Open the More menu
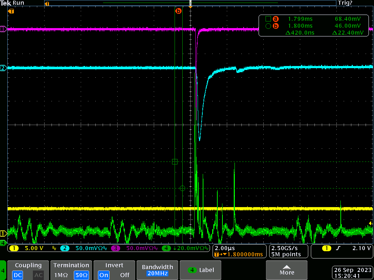The width and height of the screenshot is (374, 280). coord(287,270)
